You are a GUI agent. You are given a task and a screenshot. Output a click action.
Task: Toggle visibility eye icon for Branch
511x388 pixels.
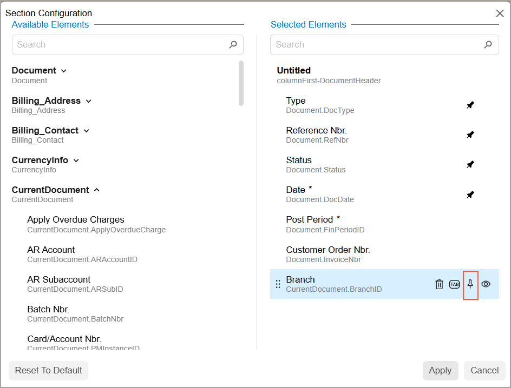click(x=486, y=284)
